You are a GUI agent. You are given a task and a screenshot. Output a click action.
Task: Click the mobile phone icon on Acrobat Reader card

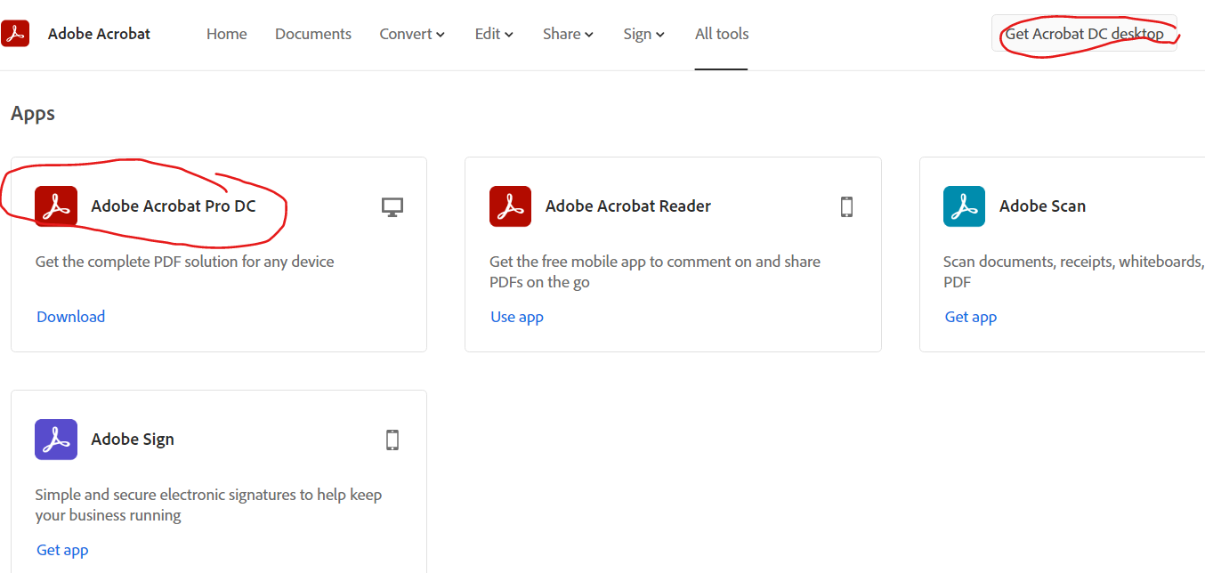pyautogui.click(x=846, y=206)
